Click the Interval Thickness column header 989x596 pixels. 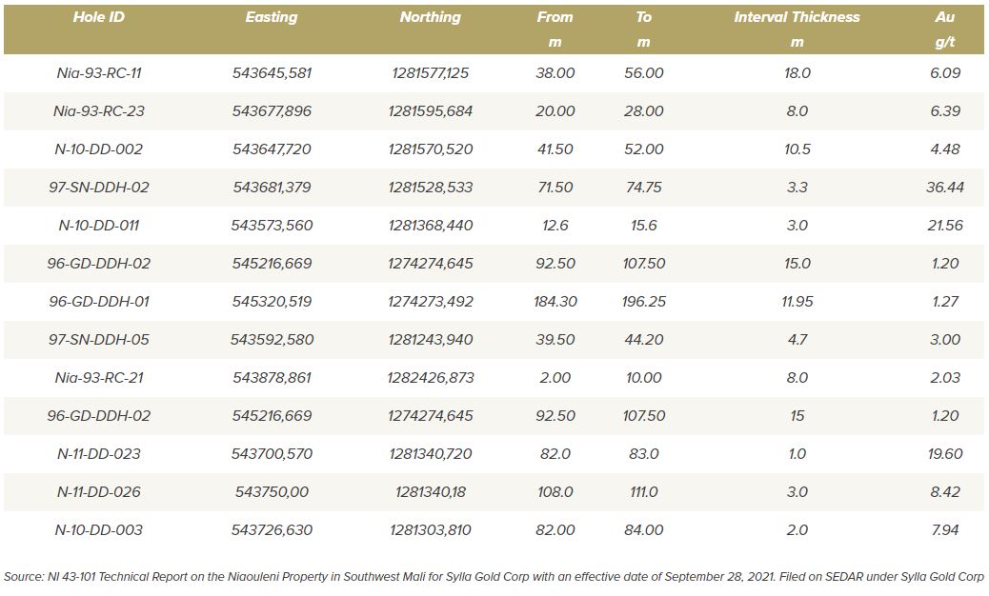[x=797, y=17]
